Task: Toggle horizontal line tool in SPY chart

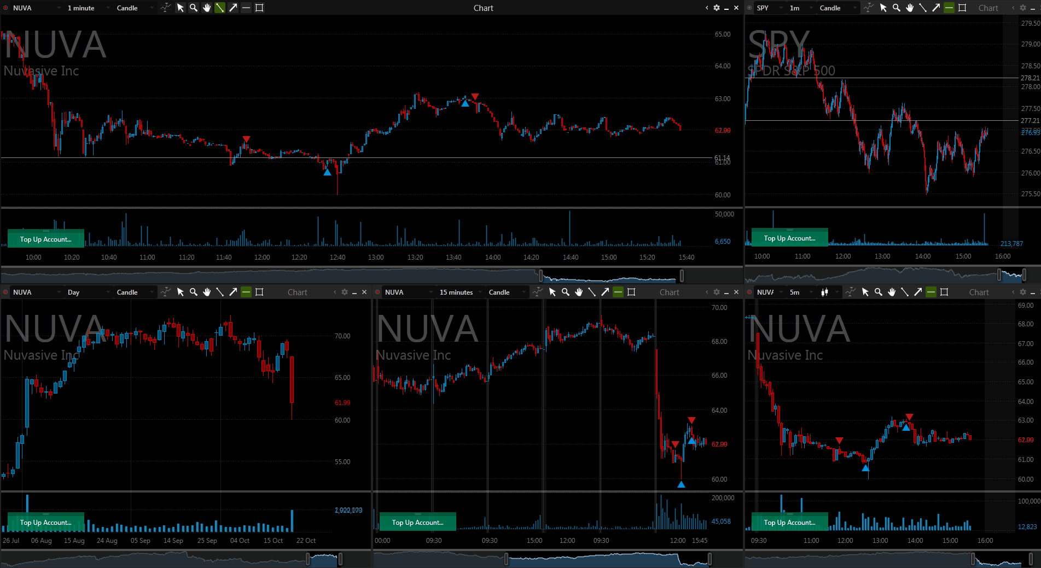Action: coord(949,8)
